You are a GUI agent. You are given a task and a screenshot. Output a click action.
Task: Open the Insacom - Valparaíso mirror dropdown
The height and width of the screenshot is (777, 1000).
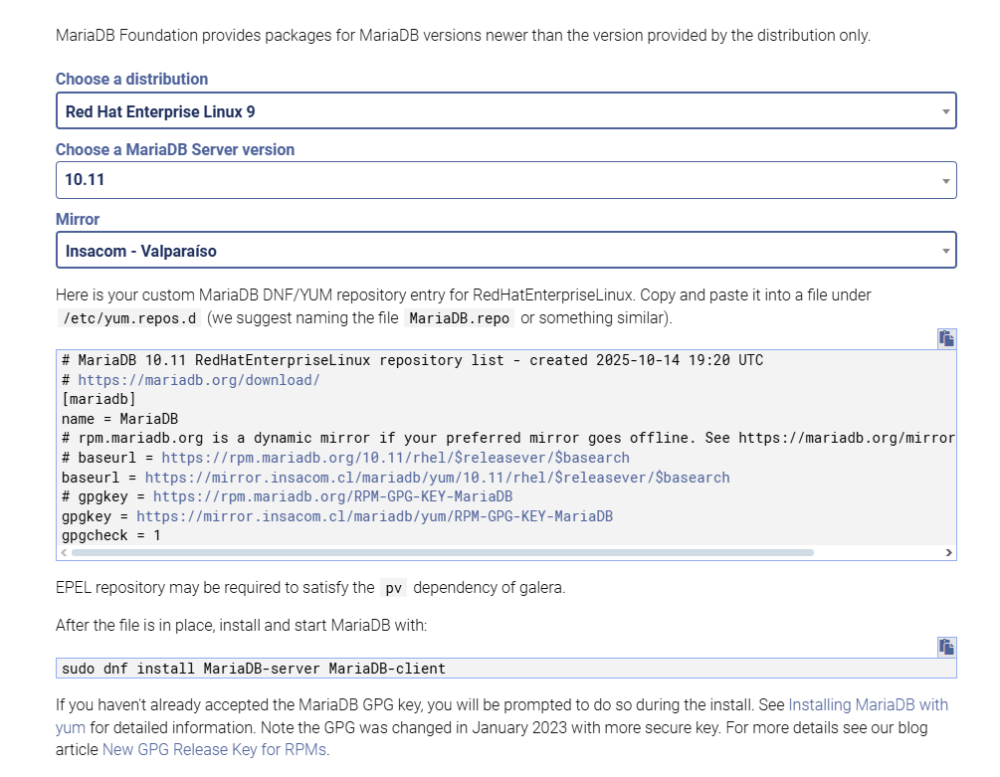[505, 251]
